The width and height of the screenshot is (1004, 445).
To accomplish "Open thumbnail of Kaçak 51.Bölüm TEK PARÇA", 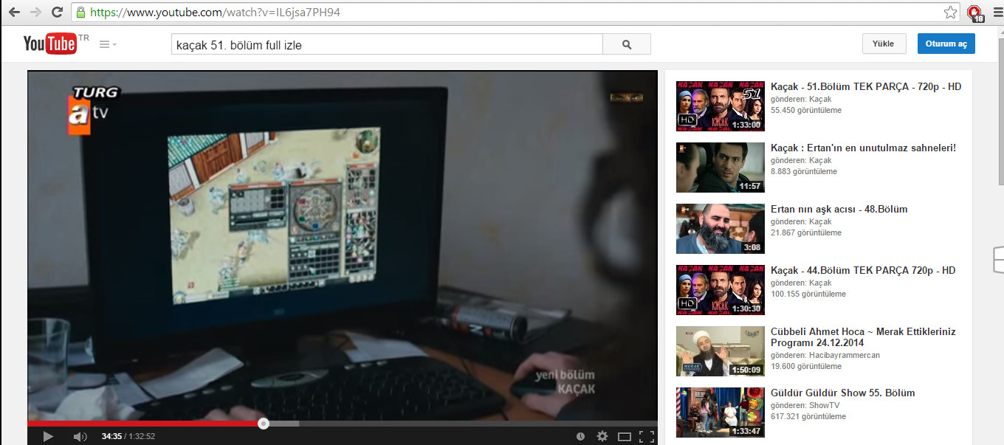I will 721,106.
